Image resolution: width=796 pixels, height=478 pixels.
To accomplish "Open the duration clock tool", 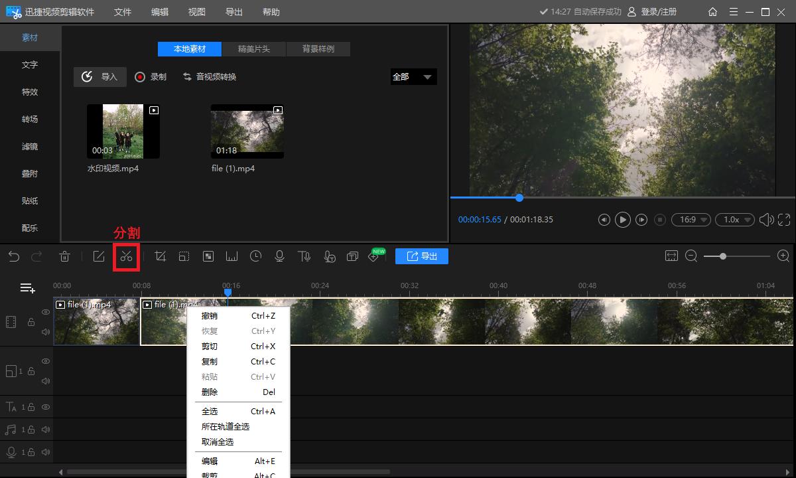I will [256, 256].
